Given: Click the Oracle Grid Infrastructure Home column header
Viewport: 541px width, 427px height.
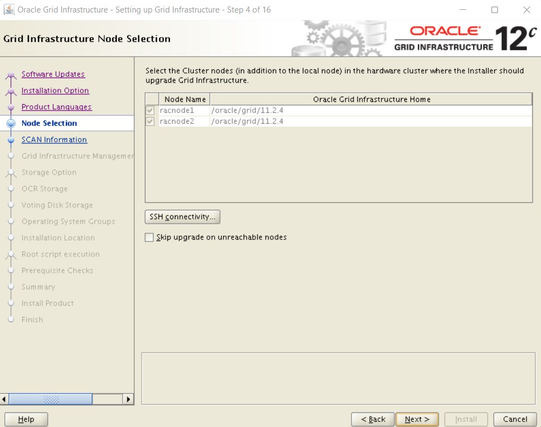Looking at the screenshot, I should click(x=371, y=99).
